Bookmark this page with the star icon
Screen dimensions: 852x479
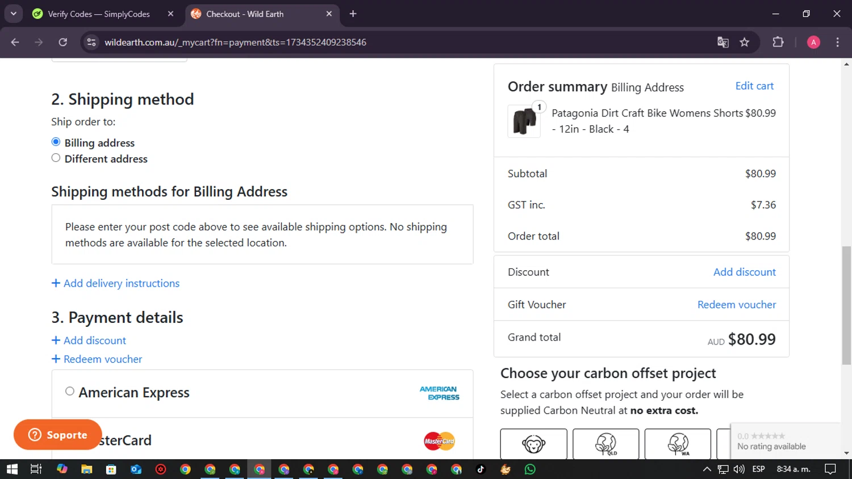coord(744,42)
